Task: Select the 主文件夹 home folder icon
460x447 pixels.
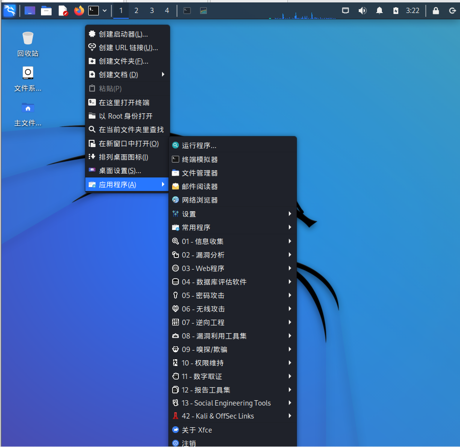Action: point(28,114)
